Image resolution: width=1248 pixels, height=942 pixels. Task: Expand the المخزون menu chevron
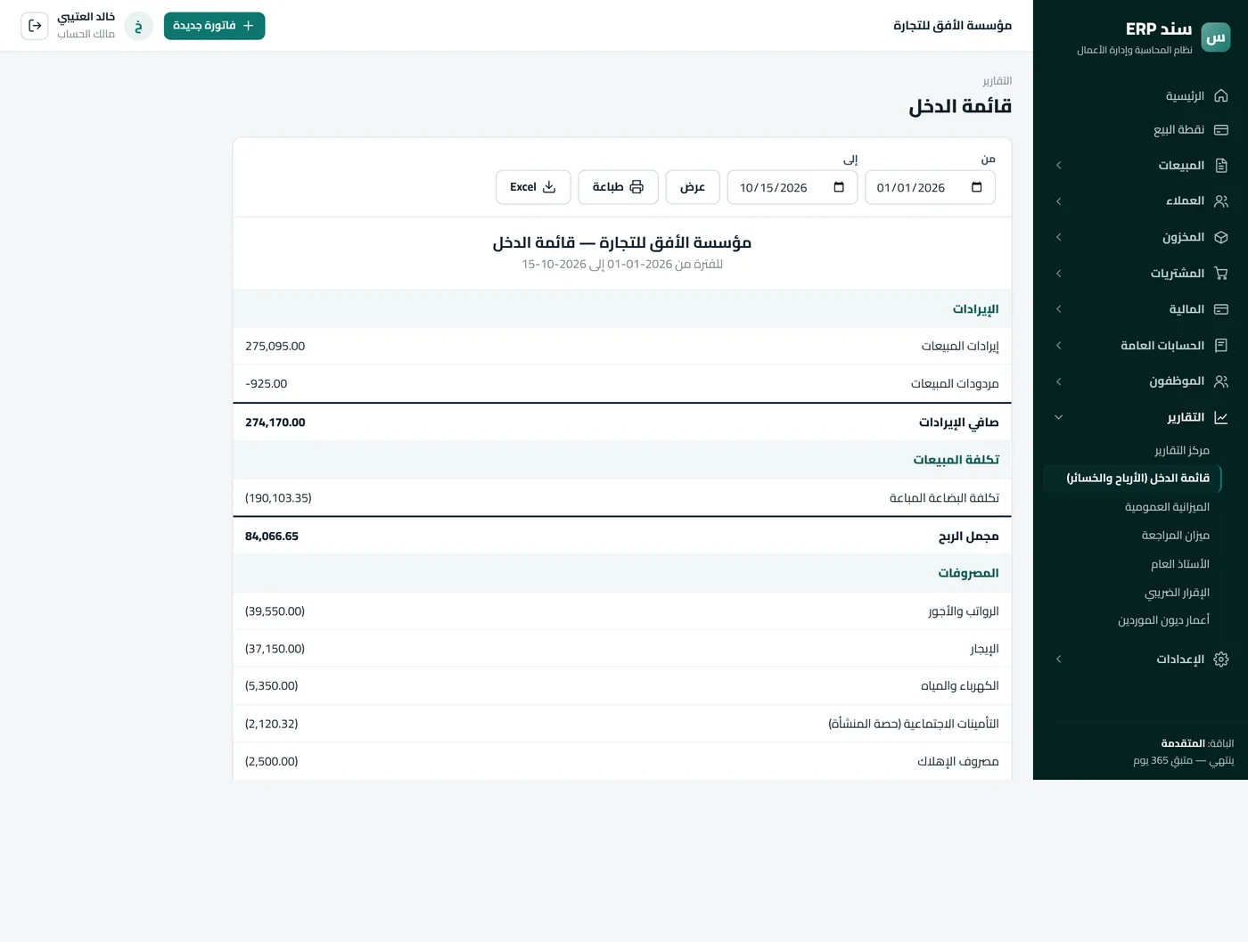[x=1058, y=237]
